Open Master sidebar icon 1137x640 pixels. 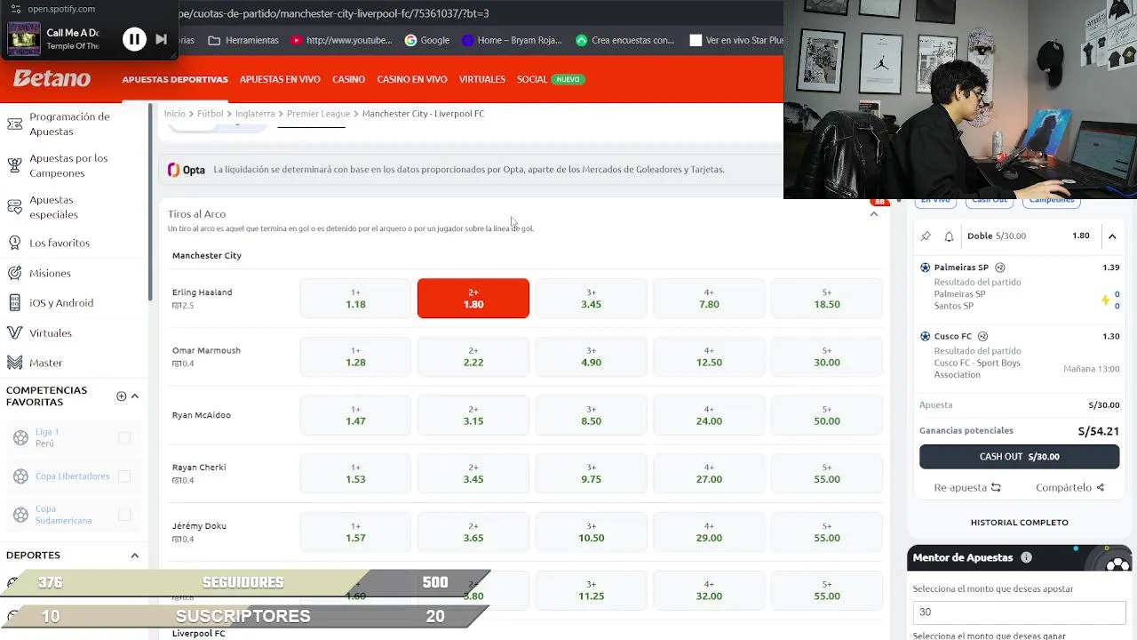click(x=14, y=363)
